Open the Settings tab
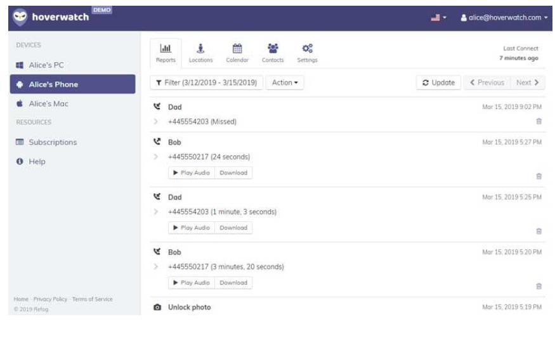The width and height of the screenshot is (555, 338). click(x=307, y=53)
